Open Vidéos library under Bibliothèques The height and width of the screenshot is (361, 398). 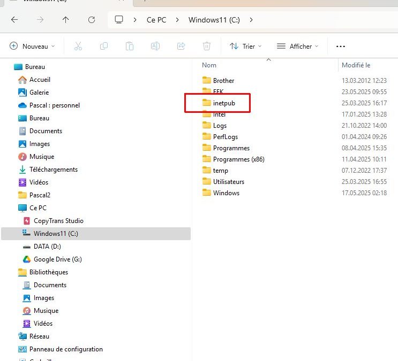(43, 324)
